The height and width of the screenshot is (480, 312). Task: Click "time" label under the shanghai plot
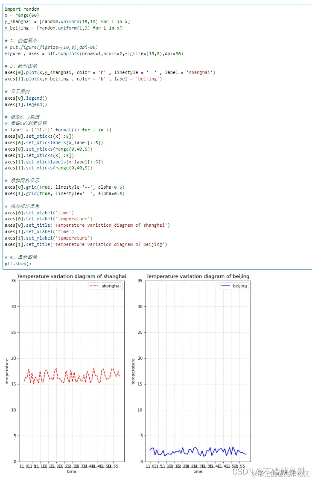click(x=72, y=471)
